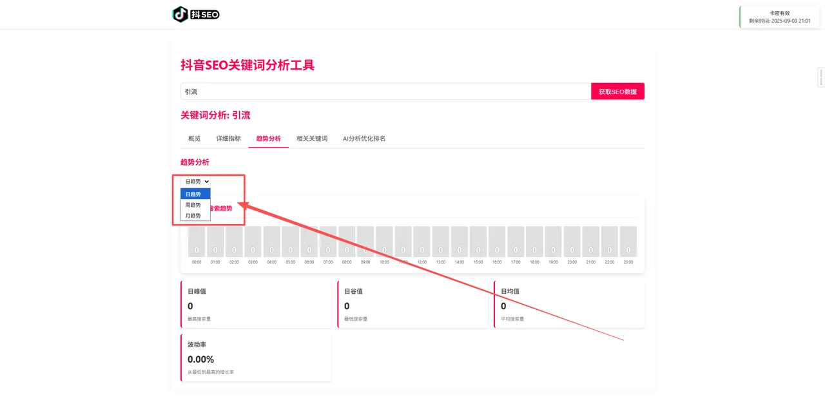Click the 日谷值 stat card

(x=412, y=304)
